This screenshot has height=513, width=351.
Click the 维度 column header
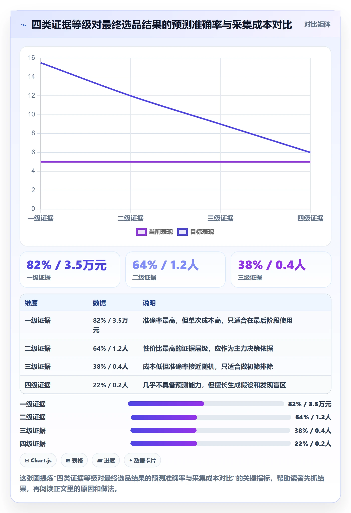31,303
